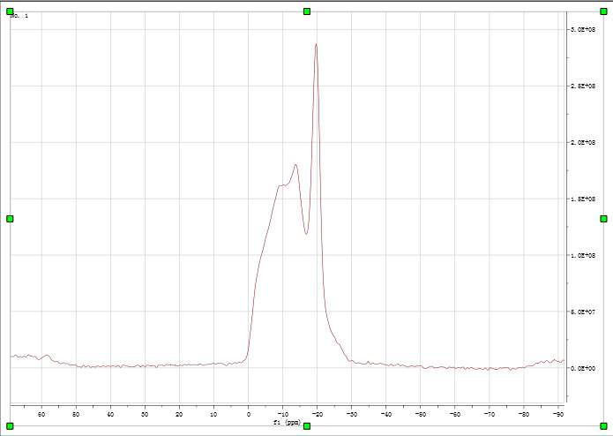The image size is (613, 436).
Task: Click the right-middle green selection handle
Action: (x=603, y=219)
